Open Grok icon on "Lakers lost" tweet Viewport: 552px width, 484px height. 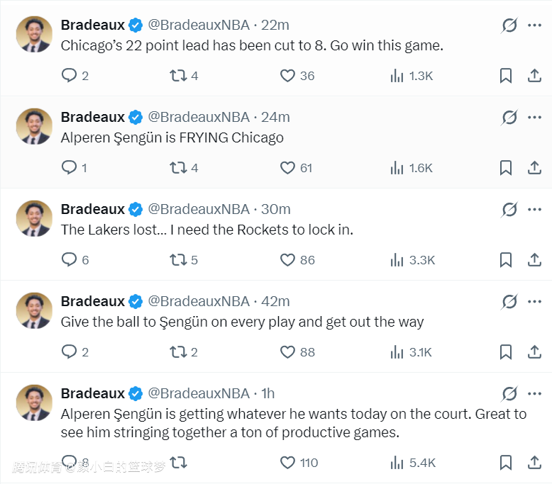tap(509, 209)
